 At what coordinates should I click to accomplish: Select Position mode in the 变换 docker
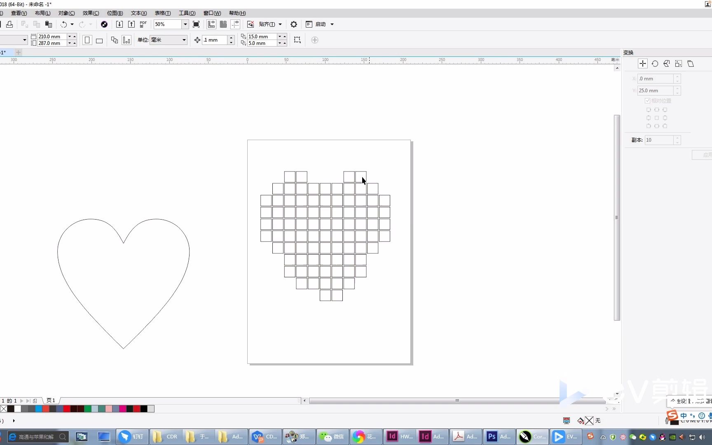click(643, 63)
